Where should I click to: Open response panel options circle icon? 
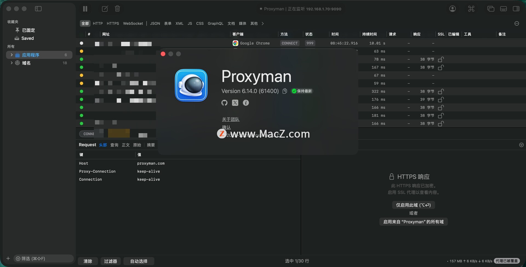[x=521, y=145]
